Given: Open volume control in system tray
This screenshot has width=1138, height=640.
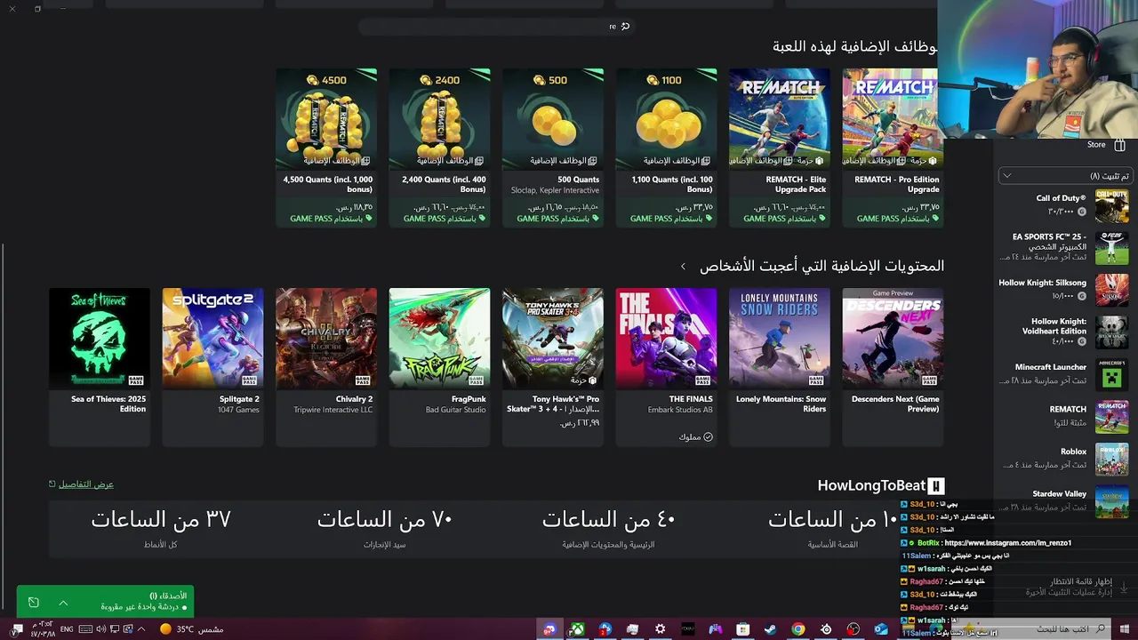Looking at the screenshot, I should click(x=100, y=629).
